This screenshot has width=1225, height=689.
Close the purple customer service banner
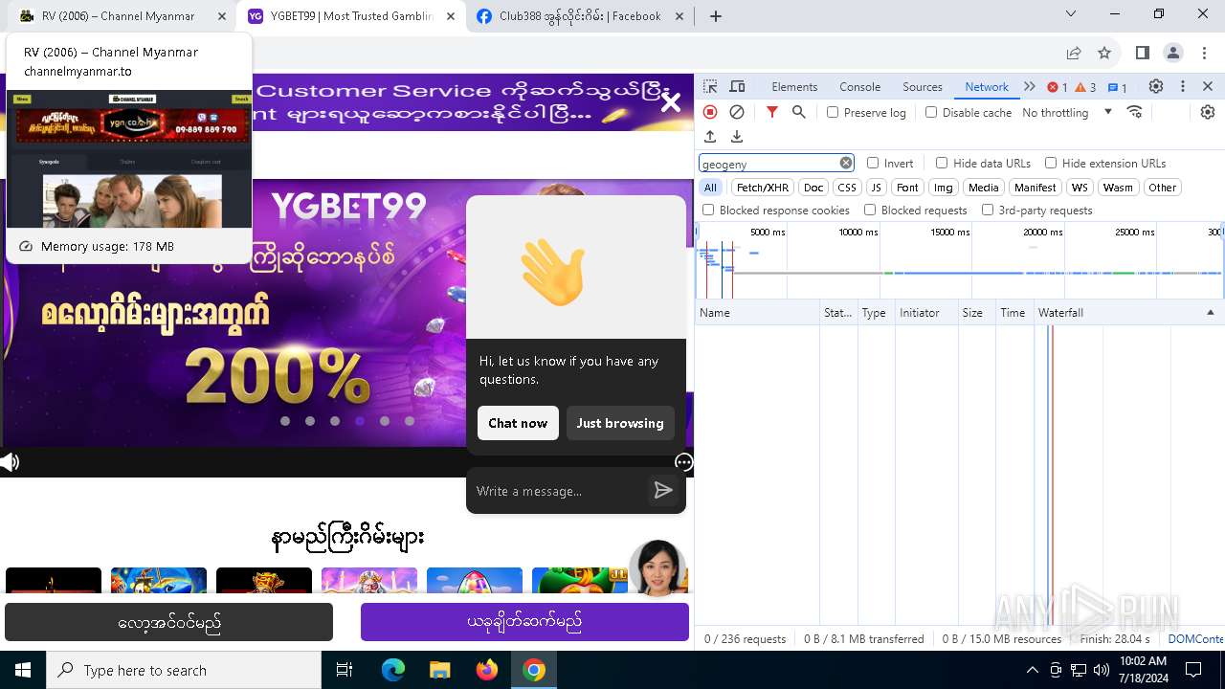click(x=671, y=101)
